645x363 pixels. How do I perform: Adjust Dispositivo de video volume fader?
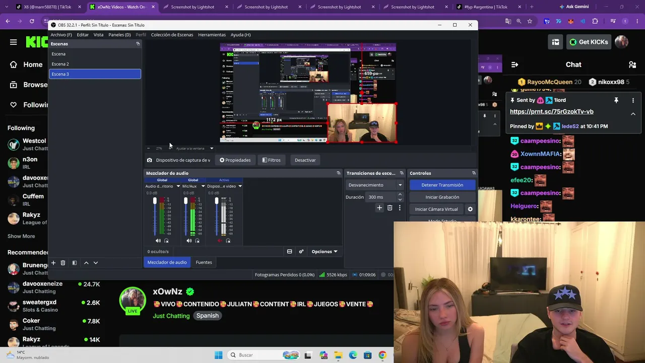tap(217, 202)
